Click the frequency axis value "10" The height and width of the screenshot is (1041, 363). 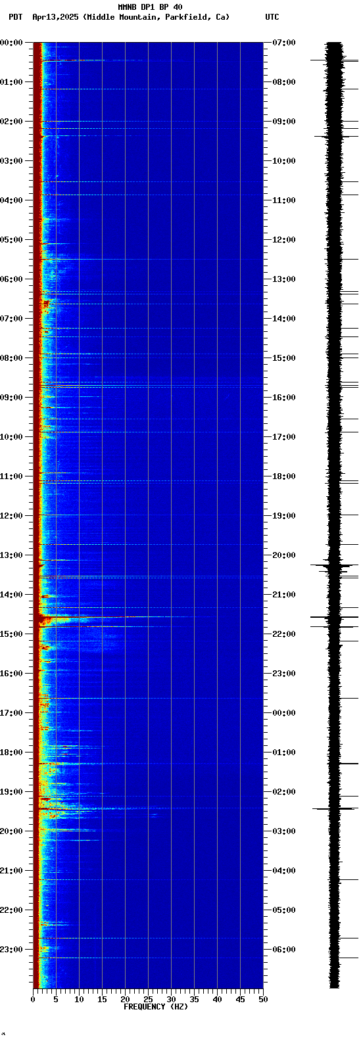click(79, 1000)
